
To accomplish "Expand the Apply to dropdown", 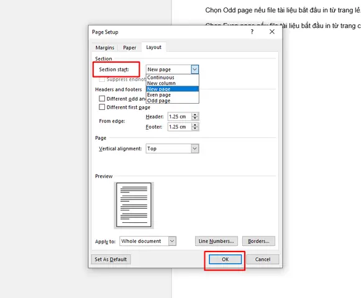I will click(x=172, y=241).
